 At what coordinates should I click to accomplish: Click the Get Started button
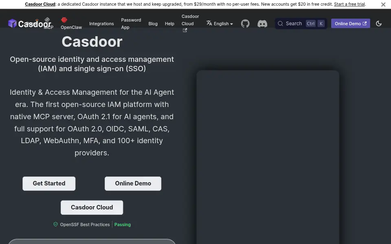[49, 183]
